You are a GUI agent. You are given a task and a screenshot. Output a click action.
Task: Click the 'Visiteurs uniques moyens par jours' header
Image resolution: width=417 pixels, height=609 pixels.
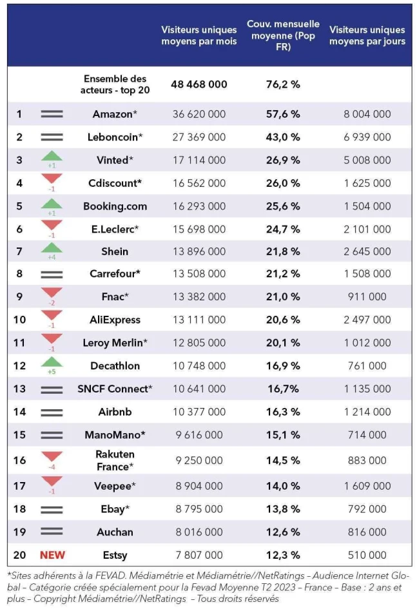(367, 35)
